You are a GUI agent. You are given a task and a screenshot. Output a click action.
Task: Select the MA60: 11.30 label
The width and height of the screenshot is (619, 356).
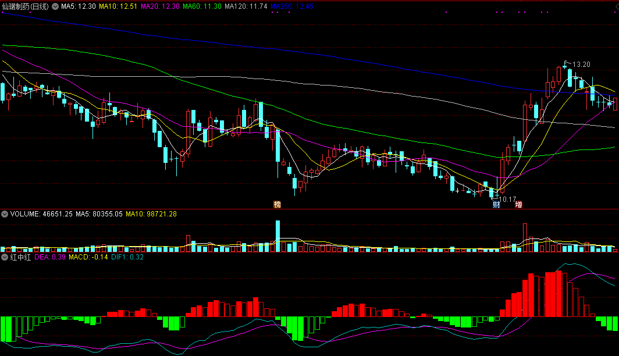click(x=202, y=6)
